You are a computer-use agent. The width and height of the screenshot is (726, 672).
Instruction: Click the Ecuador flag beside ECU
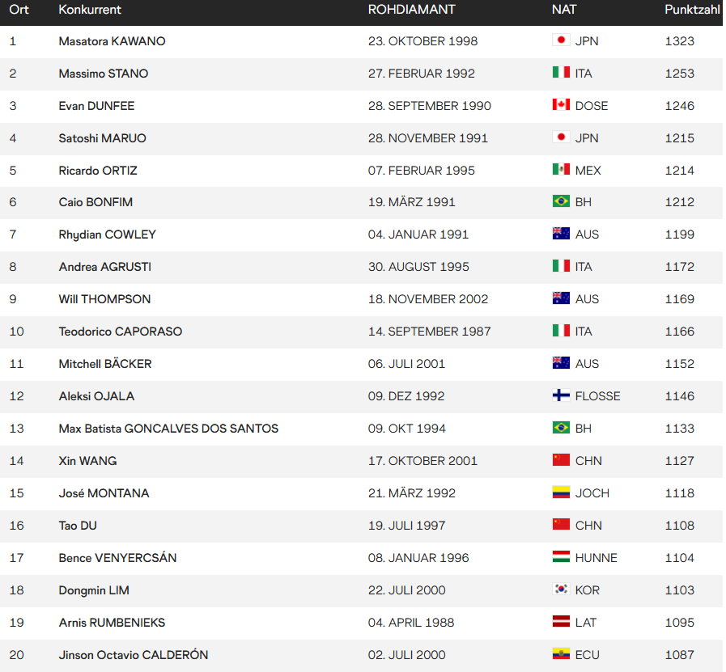(561, 654)
